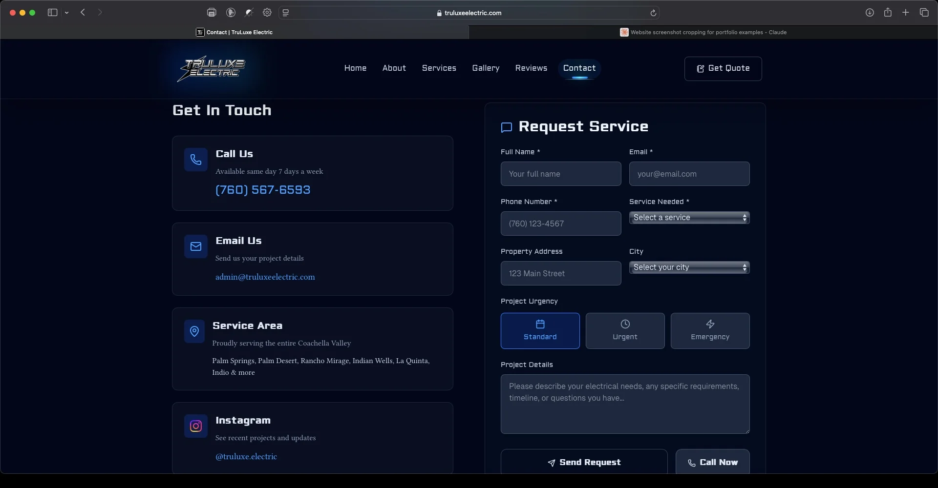
Task: Click the TruLuxe Electric logo
Action: 211,68
